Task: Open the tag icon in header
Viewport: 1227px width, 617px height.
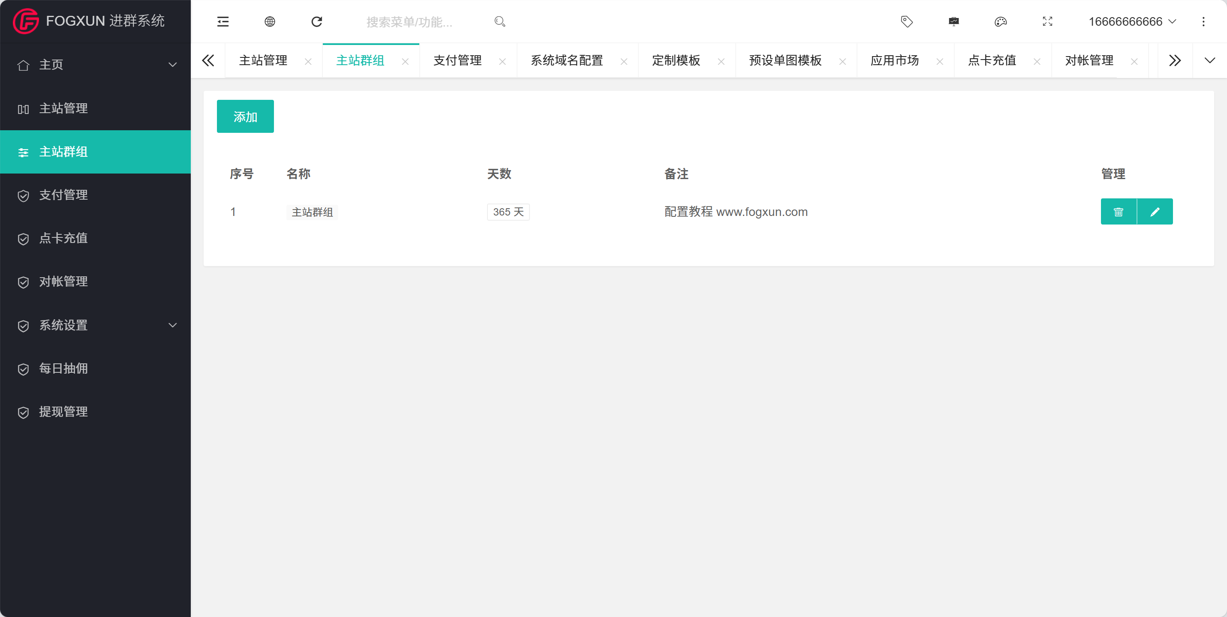Action: 907,21
